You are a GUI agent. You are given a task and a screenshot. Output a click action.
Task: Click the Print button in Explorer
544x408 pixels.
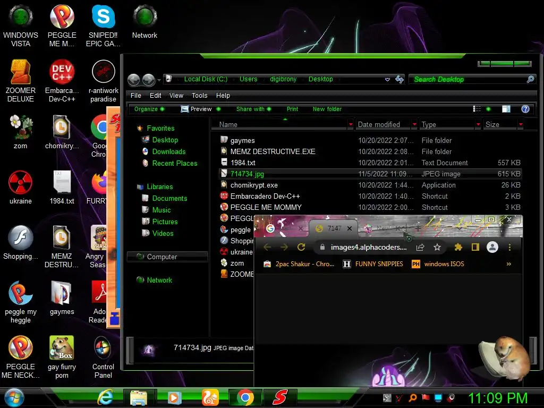point(292,109)
